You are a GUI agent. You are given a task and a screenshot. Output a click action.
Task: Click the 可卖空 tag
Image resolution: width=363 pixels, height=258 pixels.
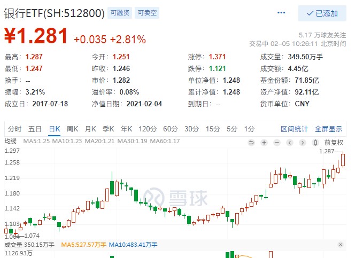point(147,13)
